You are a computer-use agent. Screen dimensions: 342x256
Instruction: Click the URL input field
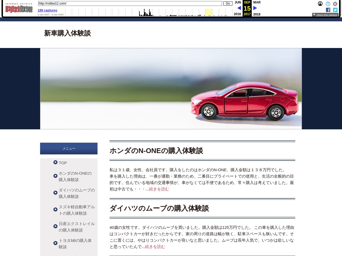(130, 3)
